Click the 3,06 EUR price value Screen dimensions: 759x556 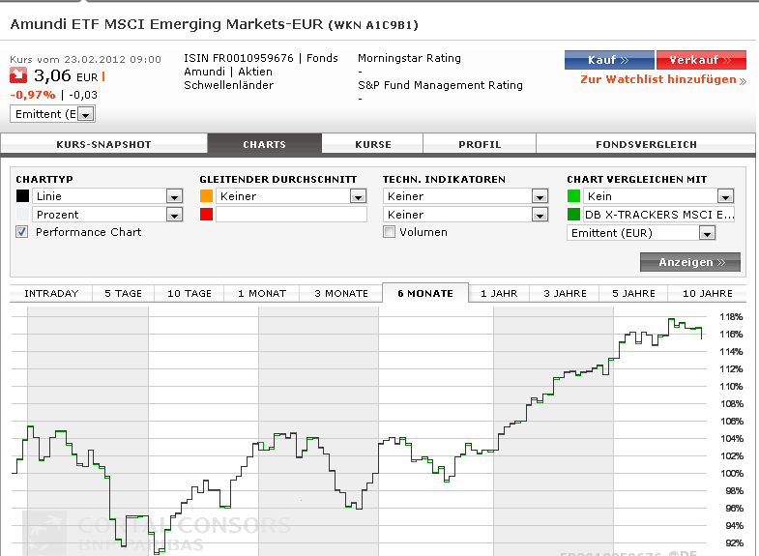[66, 76]
